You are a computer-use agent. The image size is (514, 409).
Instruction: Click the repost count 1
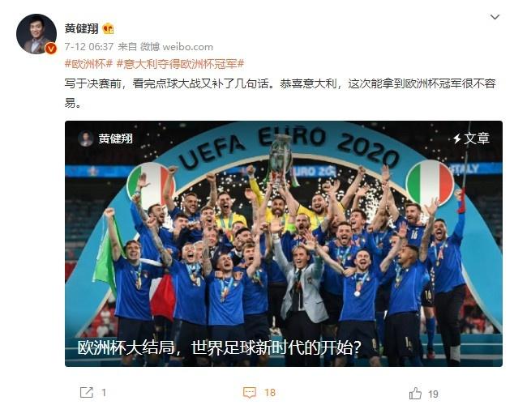[104, 393]
